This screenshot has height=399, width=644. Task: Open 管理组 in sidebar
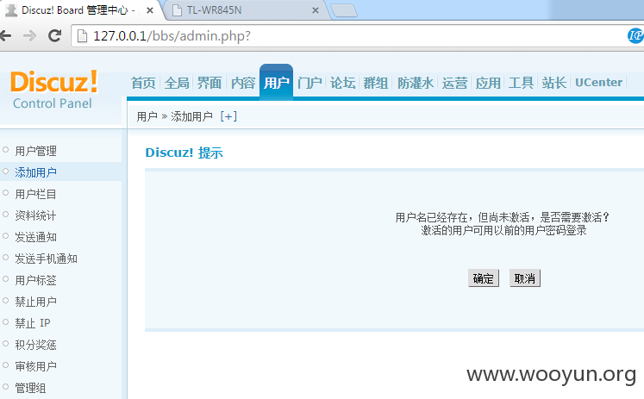click(30, 388)
